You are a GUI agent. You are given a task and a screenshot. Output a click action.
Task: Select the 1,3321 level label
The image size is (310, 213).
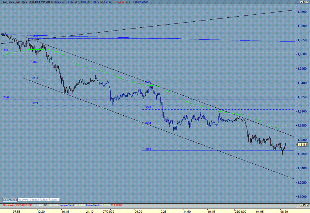point(34,103)
